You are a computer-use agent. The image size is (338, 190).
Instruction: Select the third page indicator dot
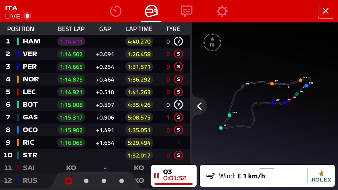click(104, 181)
